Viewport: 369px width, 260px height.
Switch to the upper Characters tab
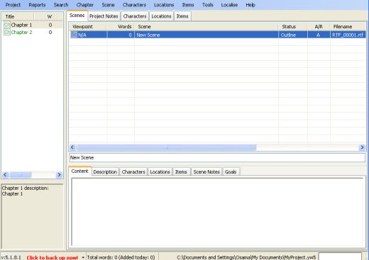tap(135, 16)
